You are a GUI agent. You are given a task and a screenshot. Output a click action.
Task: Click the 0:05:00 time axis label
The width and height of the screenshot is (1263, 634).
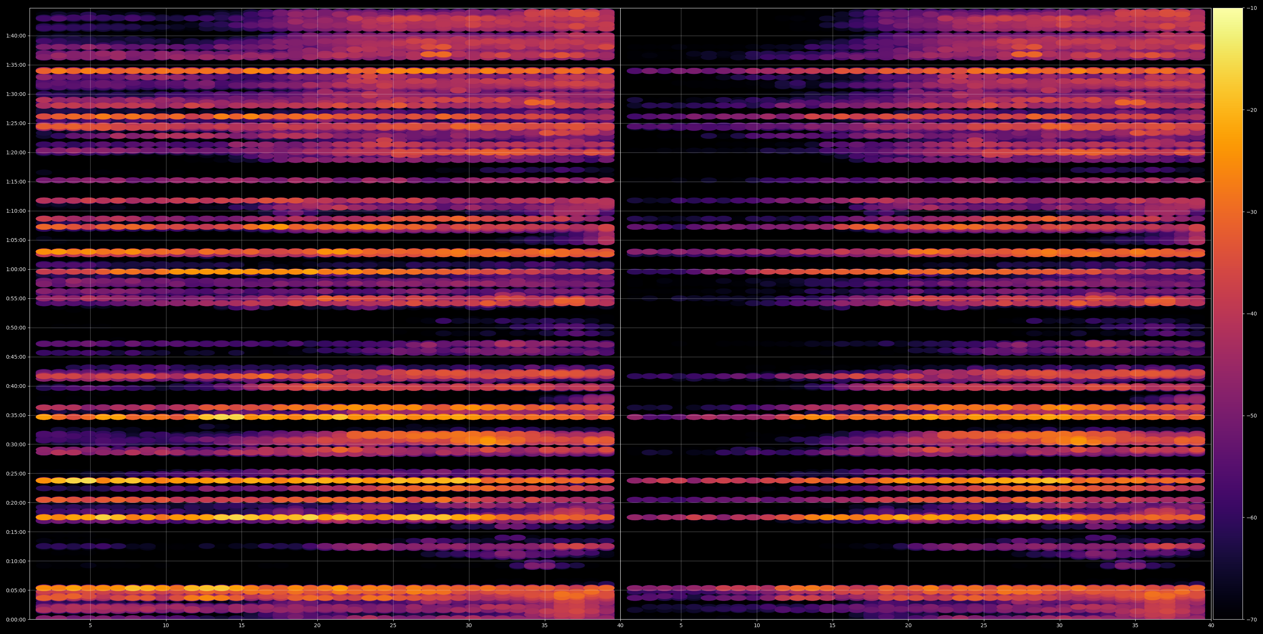[x=16, y=590]
